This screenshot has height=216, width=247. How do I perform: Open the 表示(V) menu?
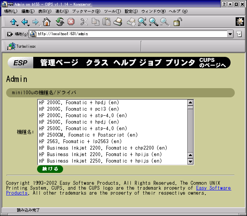point(45,11)
